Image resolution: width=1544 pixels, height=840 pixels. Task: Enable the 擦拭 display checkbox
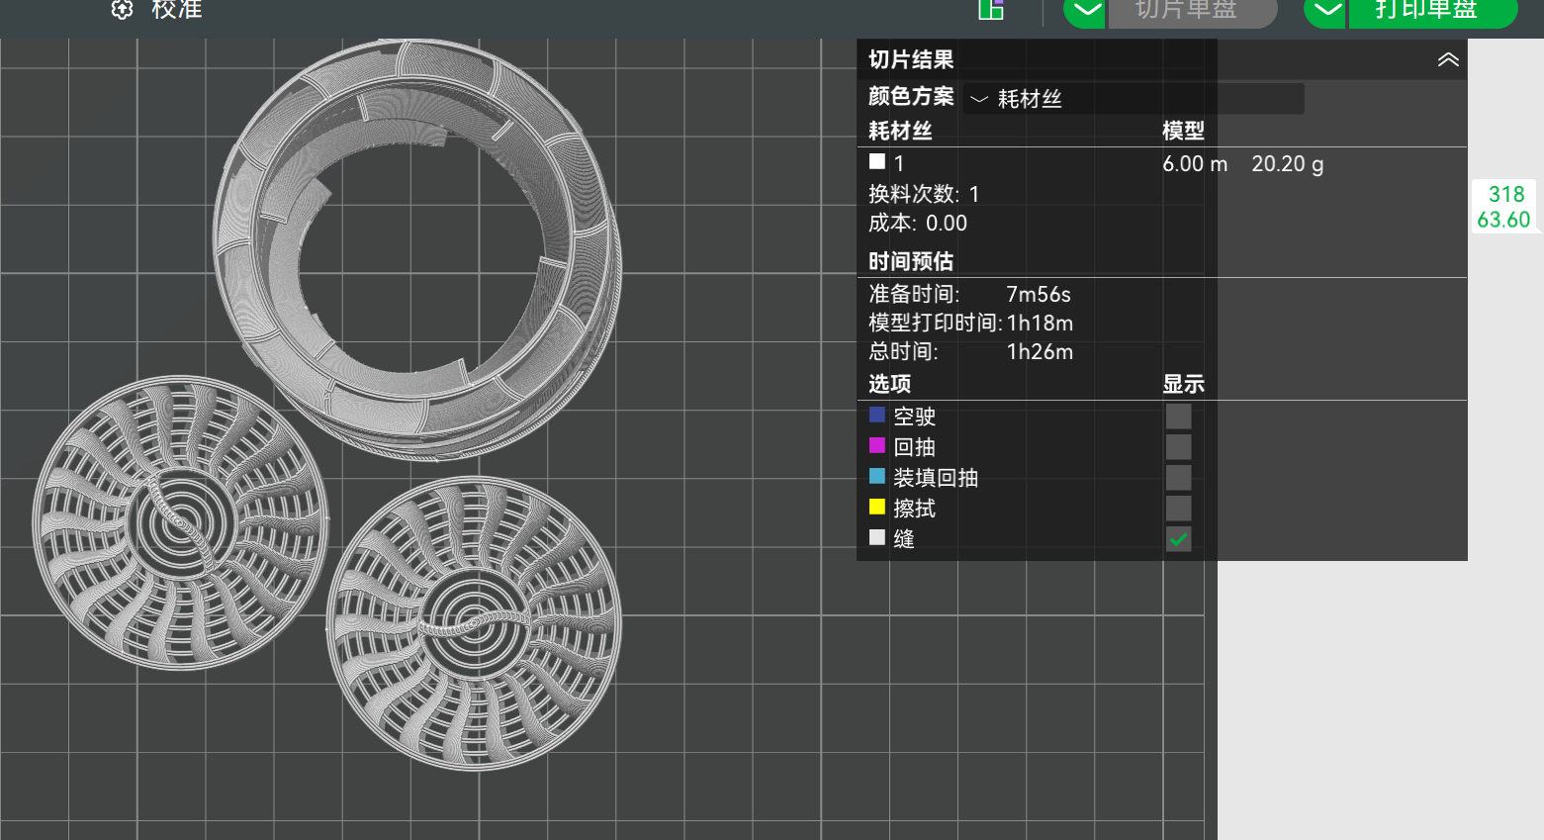1178,509
